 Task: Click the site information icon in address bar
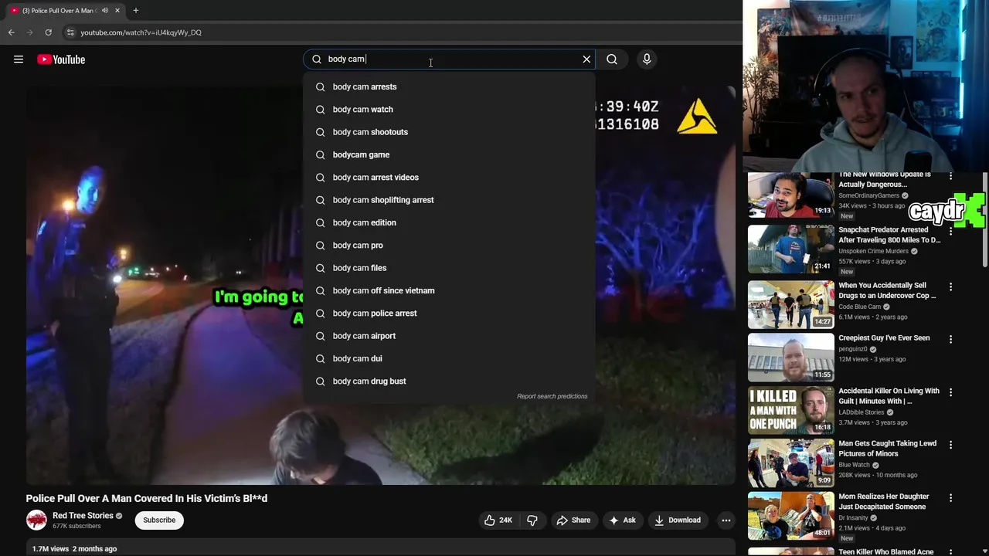coord(70,32)
